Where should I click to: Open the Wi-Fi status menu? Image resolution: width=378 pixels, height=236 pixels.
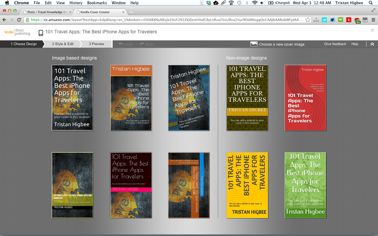255,3
